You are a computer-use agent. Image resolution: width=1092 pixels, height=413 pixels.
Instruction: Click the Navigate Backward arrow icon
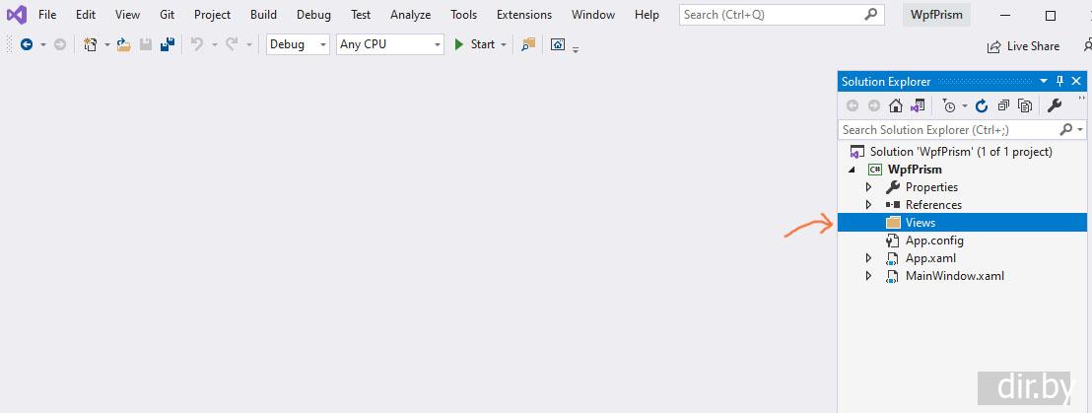point(27,44)
